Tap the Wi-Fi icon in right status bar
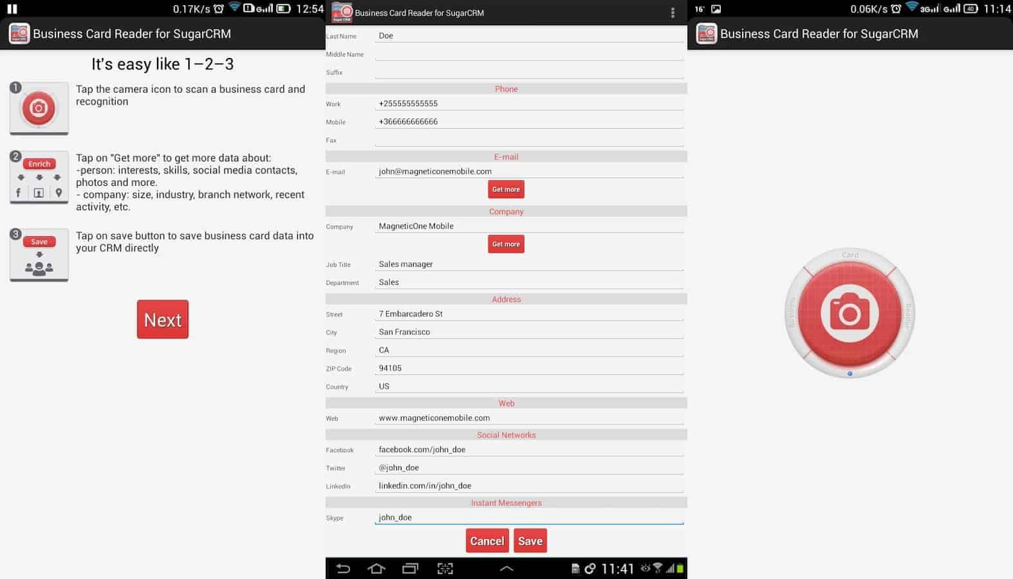 [911, 7]
